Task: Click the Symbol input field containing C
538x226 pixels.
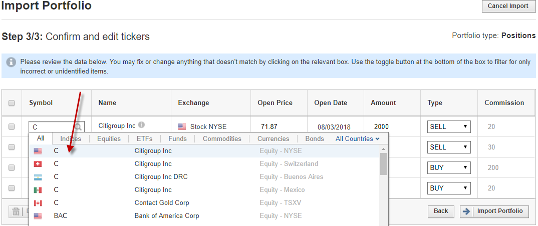Action: pyautogui.click(x=57, y=127)
